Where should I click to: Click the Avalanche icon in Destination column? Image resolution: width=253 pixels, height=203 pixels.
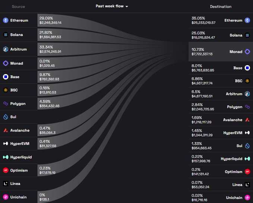247,120
